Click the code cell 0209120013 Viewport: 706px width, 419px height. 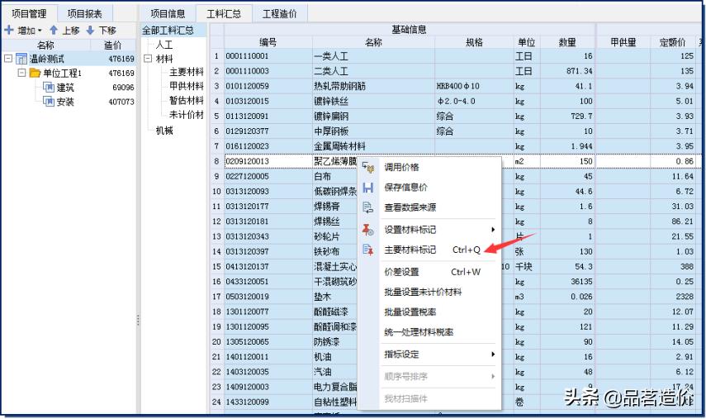[268, 161]
